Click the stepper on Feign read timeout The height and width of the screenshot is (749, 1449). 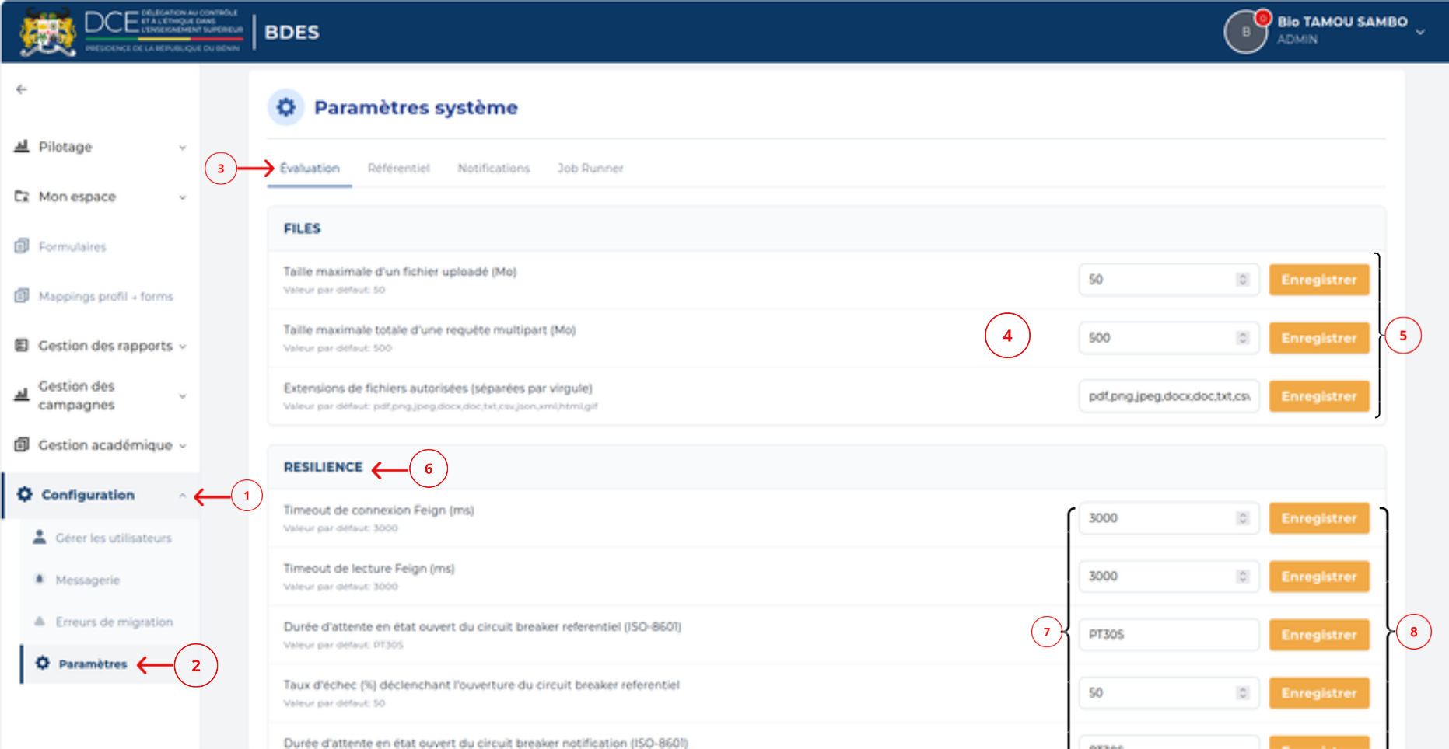point(1242,577)
